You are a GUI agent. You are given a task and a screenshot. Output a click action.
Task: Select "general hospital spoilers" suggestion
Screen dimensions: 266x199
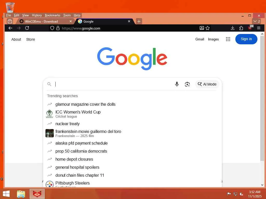132,167
